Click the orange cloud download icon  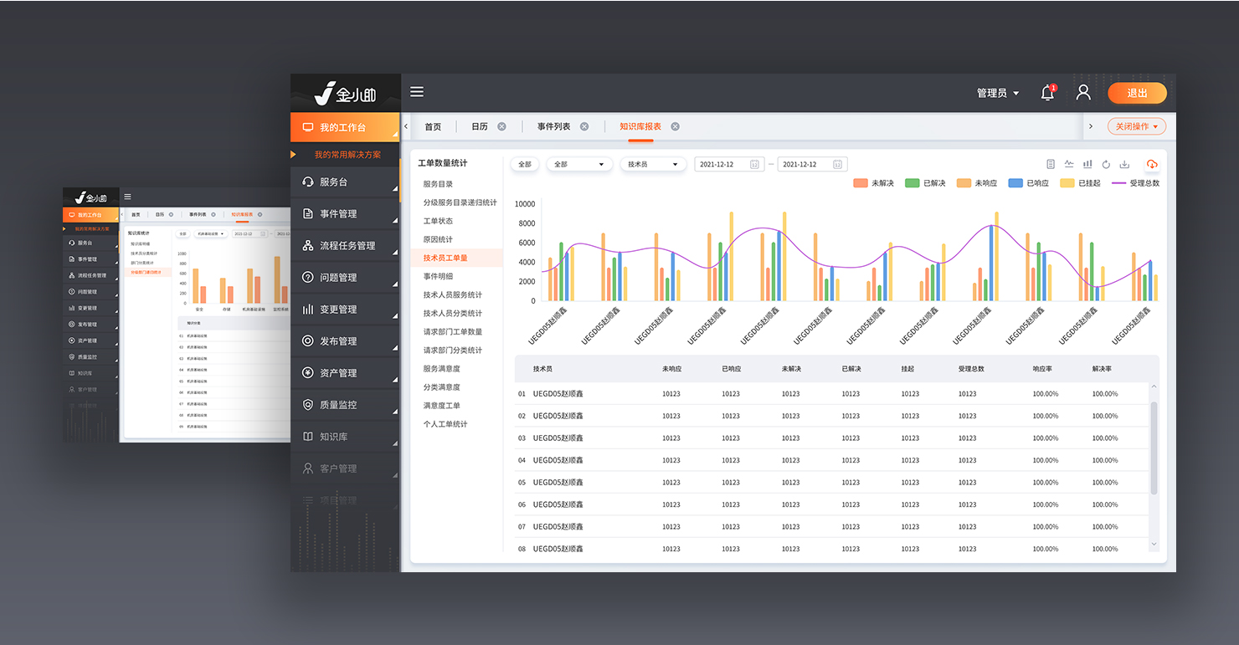point(1152,164)
